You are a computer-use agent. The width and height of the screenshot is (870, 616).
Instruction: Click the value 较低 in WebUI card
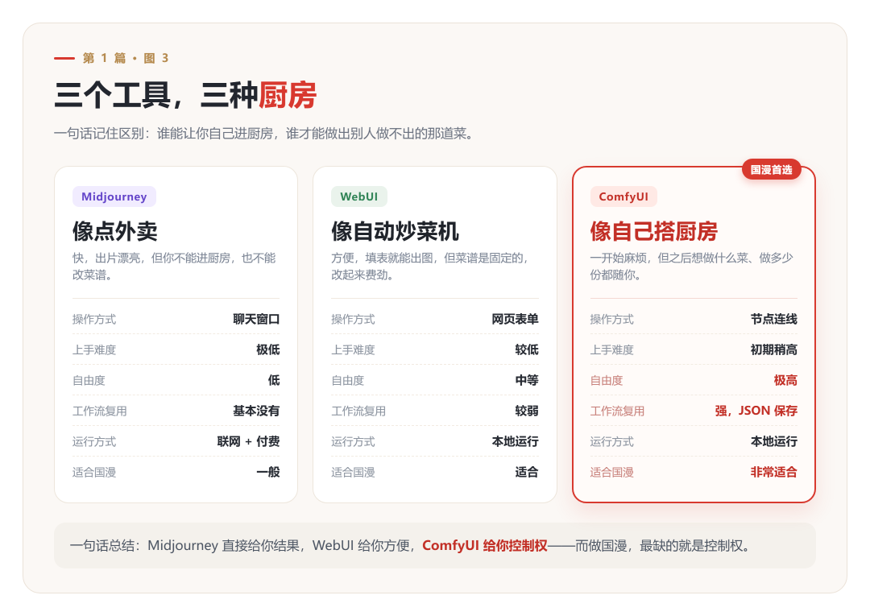[x=527, y=349]
